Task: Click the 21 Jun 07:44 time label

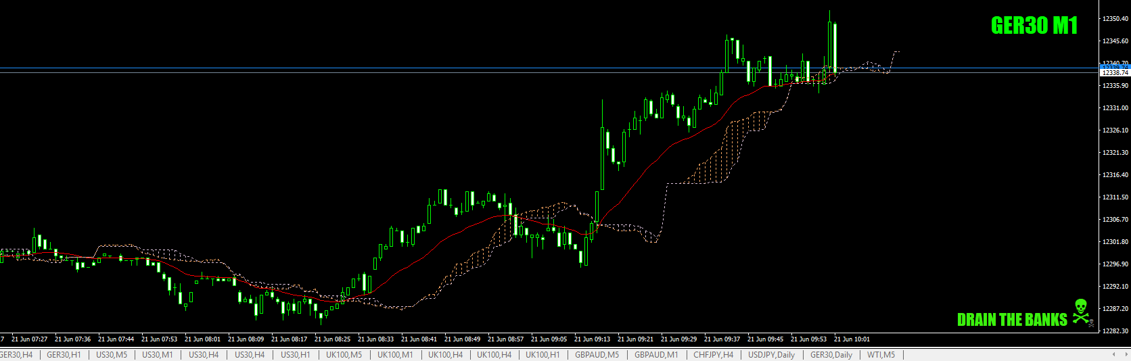Action: 116,339
